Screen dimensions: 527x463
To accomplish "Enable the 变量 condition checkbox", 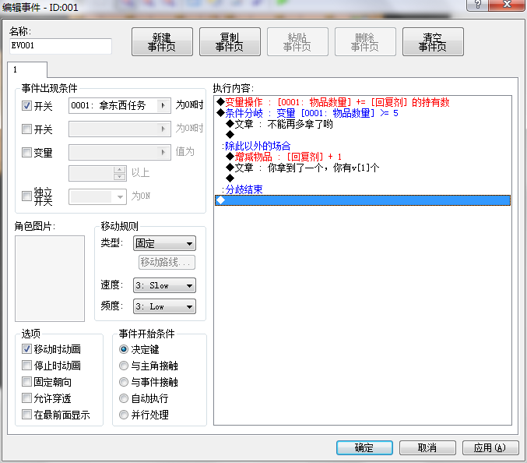I will point(26,153).
